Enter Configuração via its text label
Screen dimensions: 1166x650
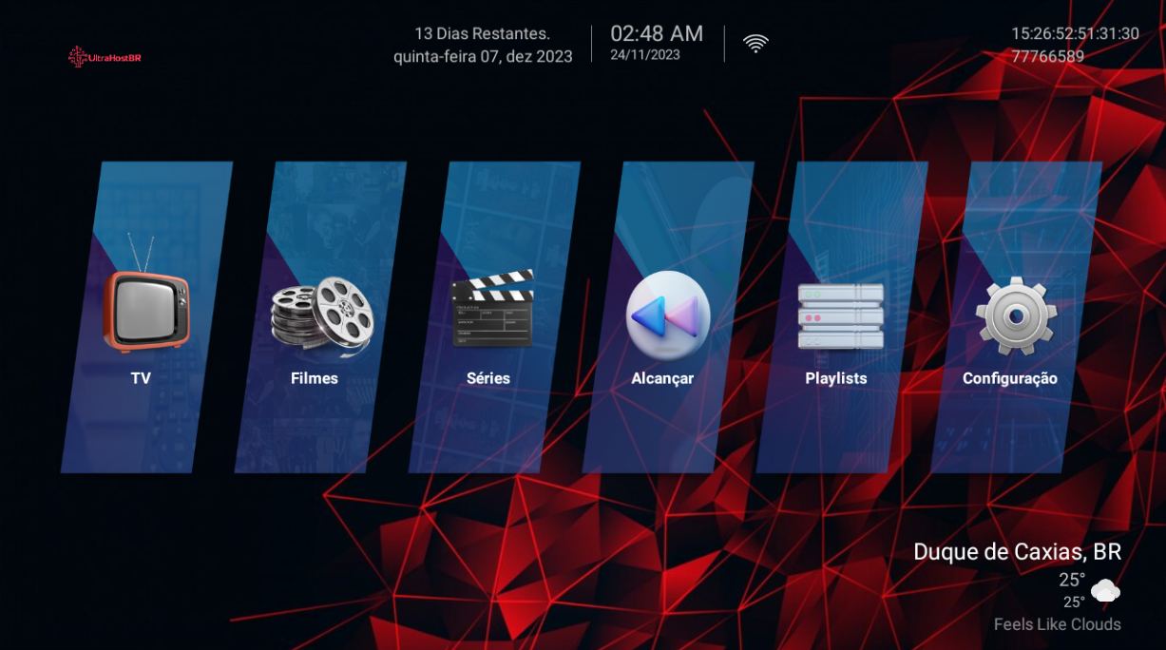point(1009,378)
